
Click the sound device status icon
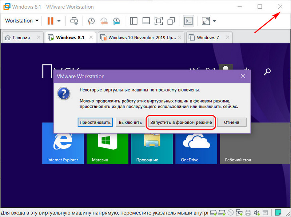tap(257, 212)
